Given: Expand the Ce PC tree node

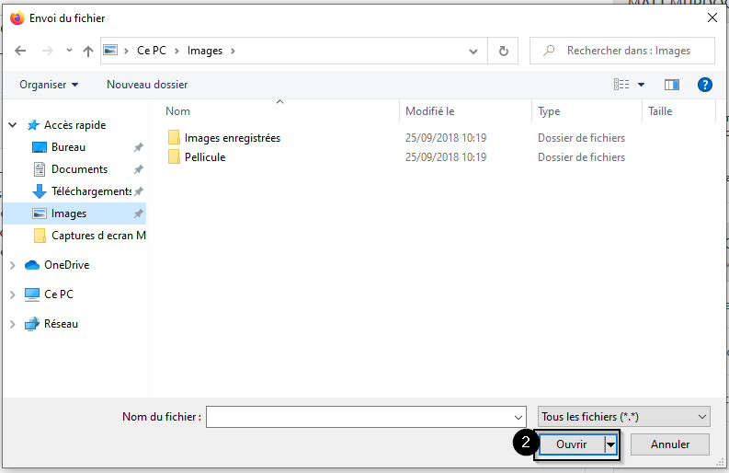Looking at the screenshot, I should 13,294.
